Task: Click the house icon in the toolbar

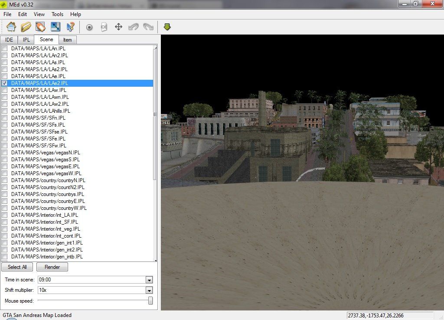Action: 11,27
